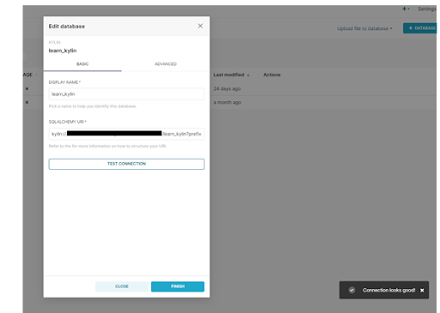
Task: Click the X icon in the first table row
Action: tap(27, 88)
